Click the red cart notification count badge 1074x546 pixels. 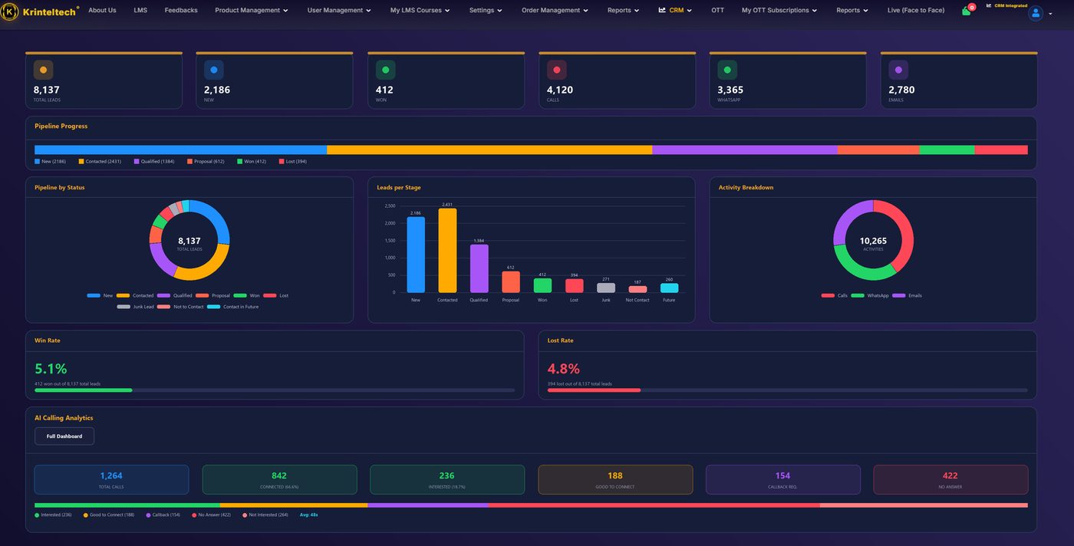tap(972, 6)
